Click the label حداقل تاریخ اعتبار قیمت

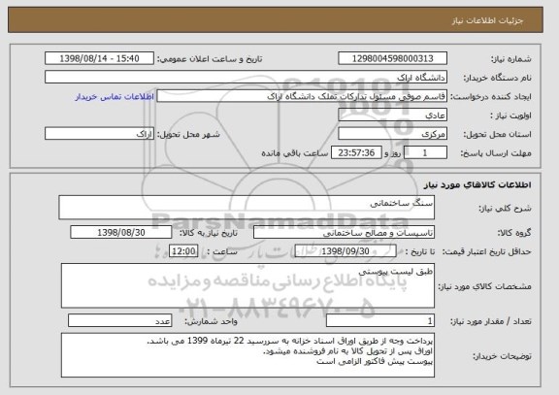tap(487, 251)
